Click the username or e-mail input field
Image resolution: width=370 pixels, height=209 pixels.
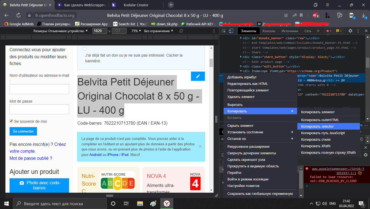click(39, 89)
